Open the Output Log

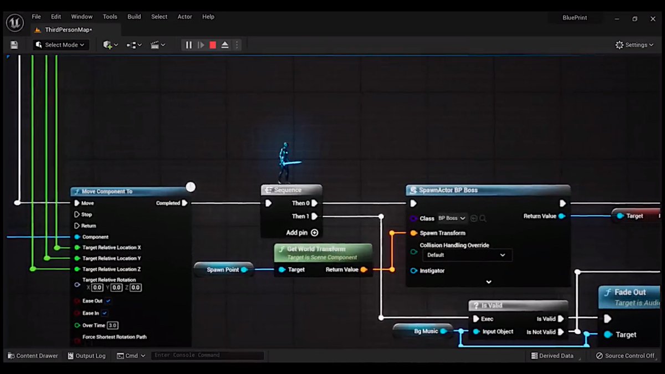click(x=86, y=356)
